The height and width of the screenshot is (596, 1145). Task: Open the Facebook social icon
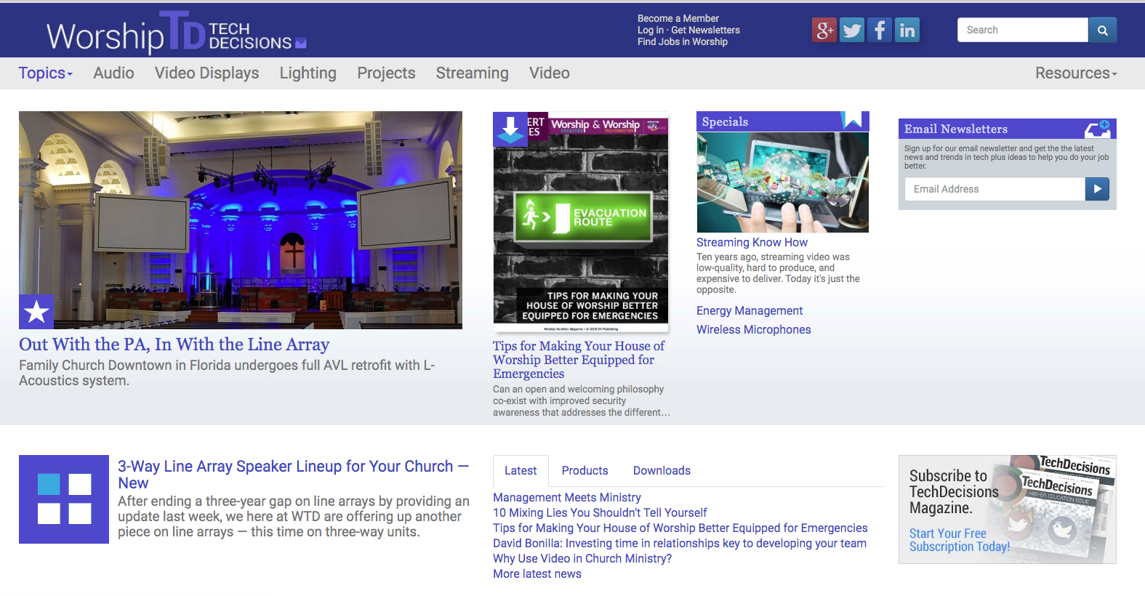click(880, 30)
